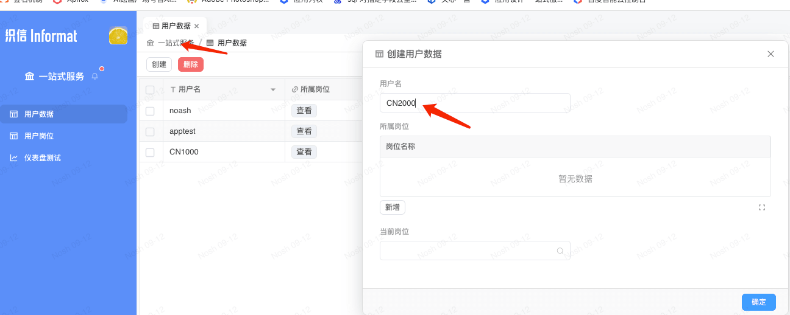Image resolution: width=790 pixels, height=315 pixels.
Task: Click the 所属岗位 label in dialog
Action: 394,126
